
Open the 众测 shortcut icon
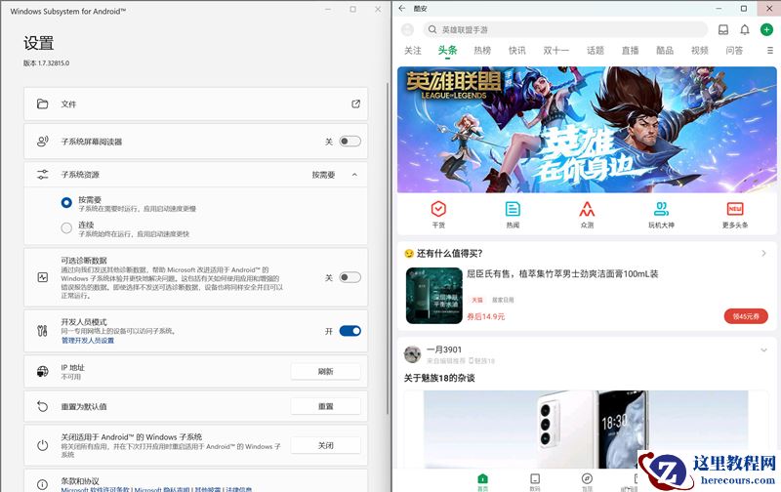coord(587,209)
